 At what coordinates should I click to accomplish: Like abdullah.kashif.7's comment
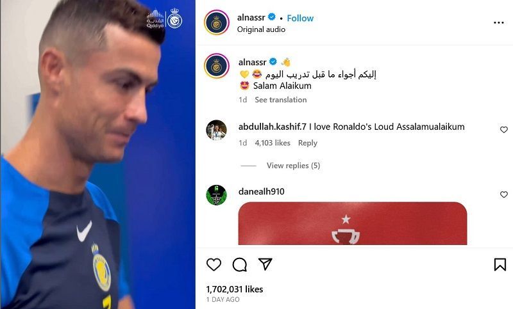(x=504, y=129)
